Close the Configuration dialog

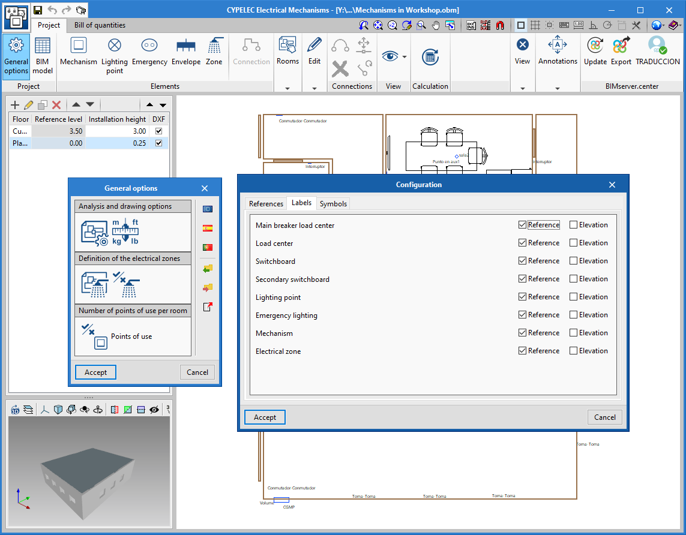(x=612, y=185)
